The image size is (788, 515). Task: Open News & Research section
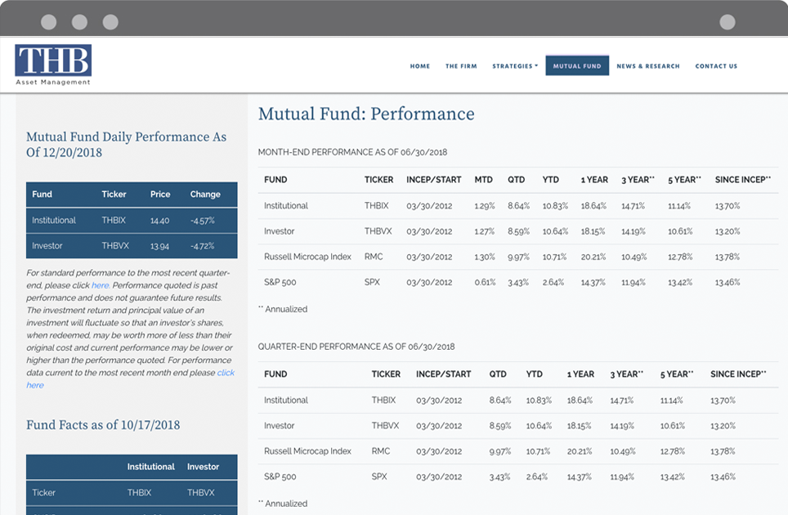click(x=647, y=66)
